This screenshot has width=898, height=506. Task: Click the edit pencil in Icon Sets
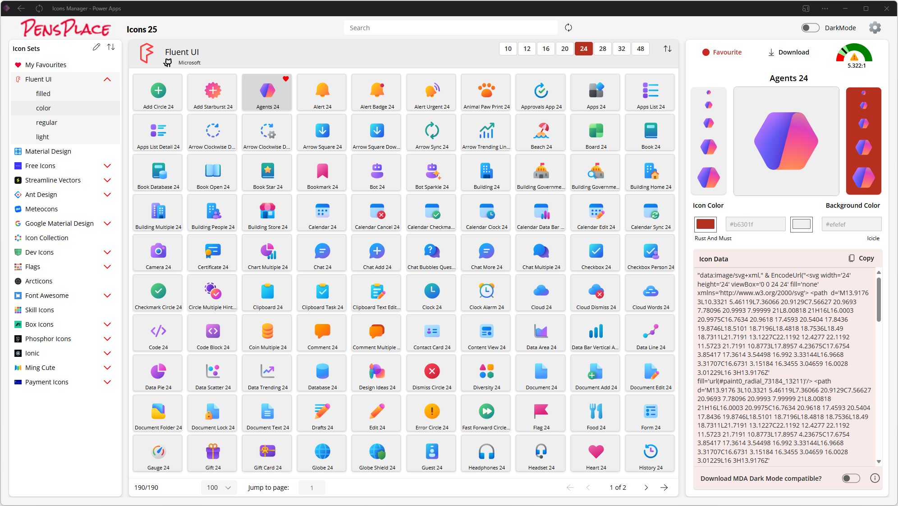(96, 47)
